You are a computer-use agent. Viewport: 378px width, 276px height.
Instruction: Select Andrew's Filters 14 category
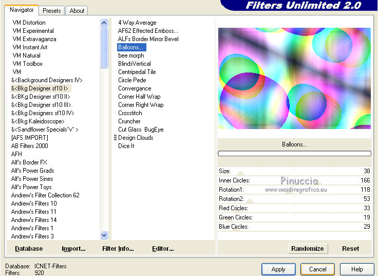tap(34, 220)
